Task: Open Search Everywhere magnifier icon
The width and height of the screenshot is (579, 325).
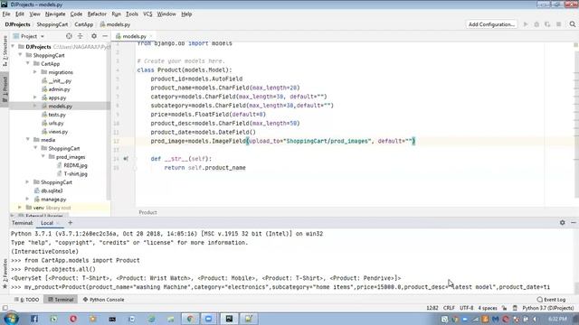Action: 573,24
